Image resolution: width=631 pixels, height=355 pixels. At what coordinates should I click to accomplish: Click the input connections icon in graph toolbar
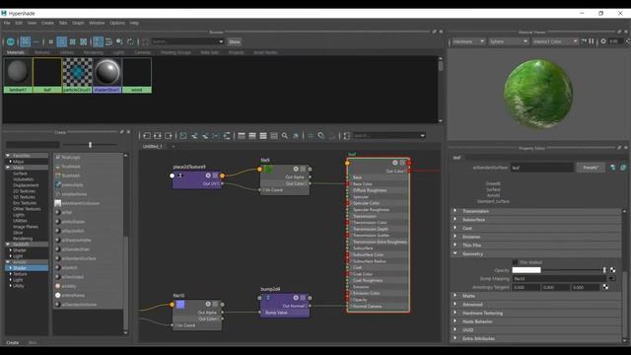pos(147,136)
